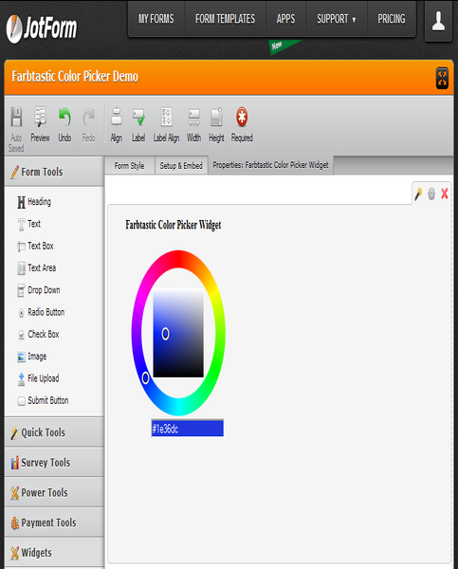Click the Farbtastic Color Picker Demo title
458x569 pixels.
(75, 77)
